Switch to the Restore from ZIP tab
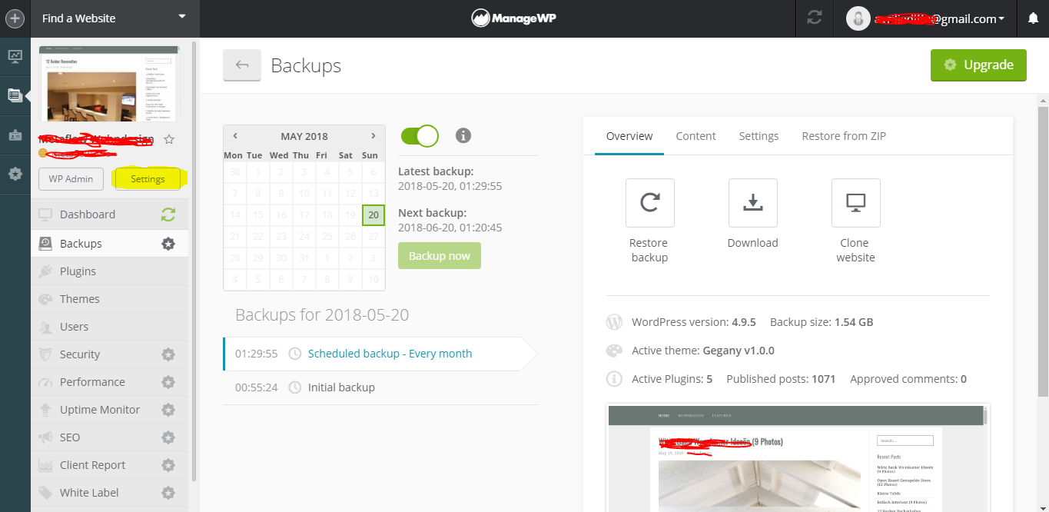 pyautogui.click(x=844, y=136)
